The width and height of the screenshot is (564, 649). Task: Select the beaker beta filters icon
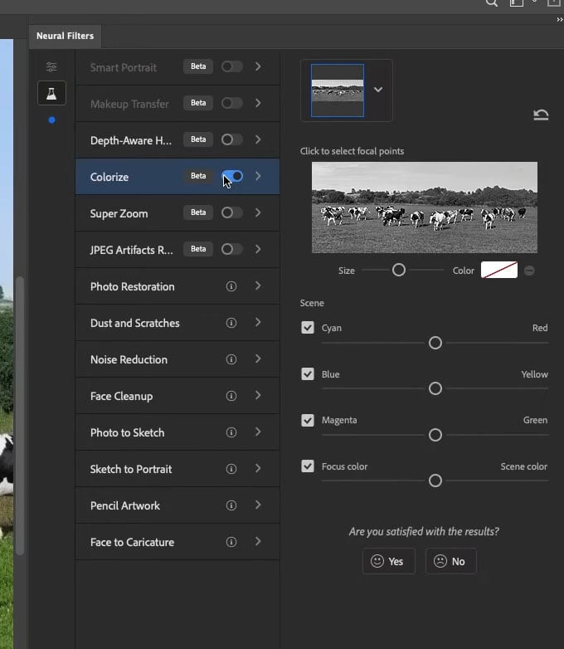pyautogui.click(x=51, y=94)
